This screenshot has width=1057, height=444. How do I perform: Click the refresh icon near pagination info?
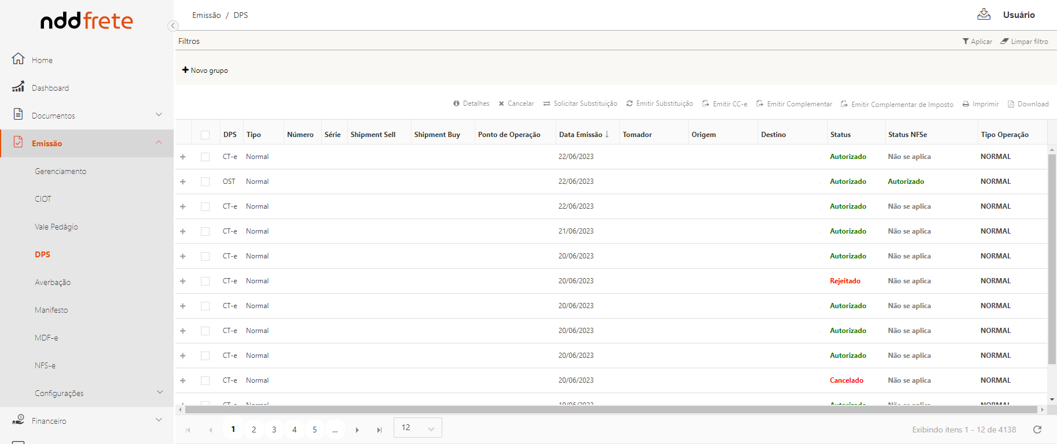1037,430
